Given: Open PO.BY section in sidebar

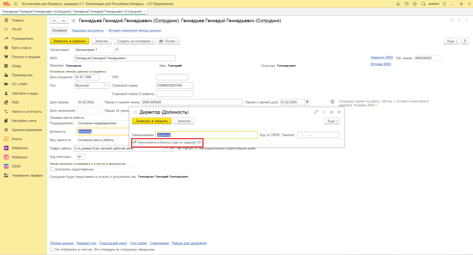Looking at the screenshot, I should [17, 29].
